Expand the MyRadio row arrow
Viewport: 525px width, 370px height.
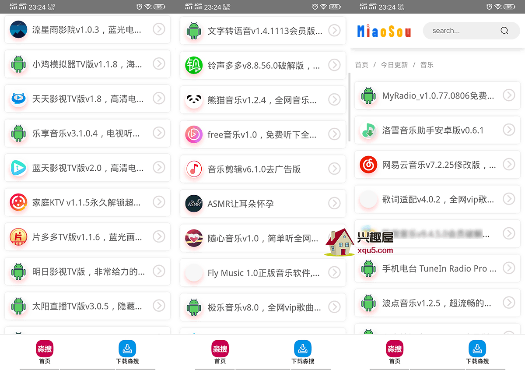[x=509, y=95]
